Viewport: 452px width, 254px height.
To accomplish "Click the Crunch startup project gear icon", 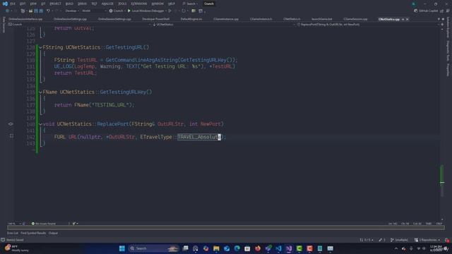I will point(111,11).
